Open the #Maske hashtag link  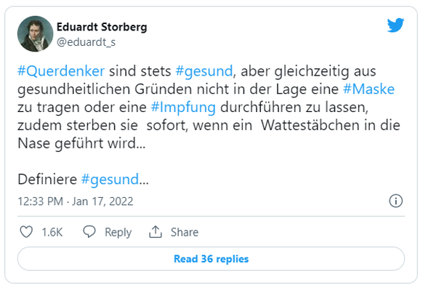click(368, 89)
